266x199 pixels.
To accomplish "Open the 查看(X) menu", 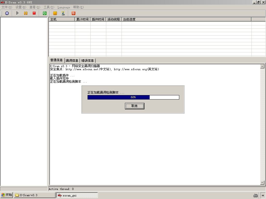I will tap(35, 7).
